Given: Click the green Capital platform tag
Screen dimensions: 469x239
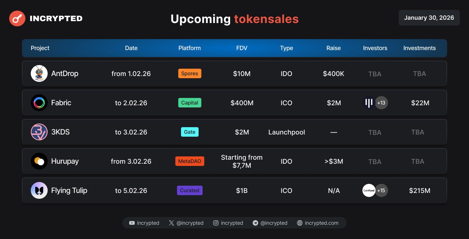Looking at the screenshot, I should click(x=189, y=103).
